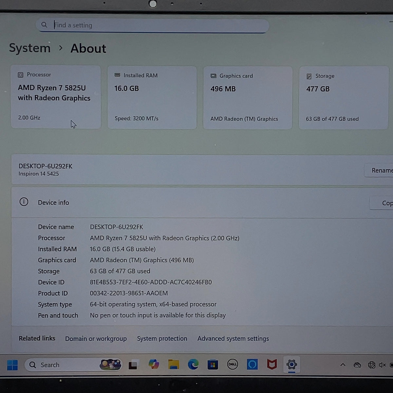Click the Graphics card icon
This screenshot has width=393, height=393.
(x=213, y=76)
